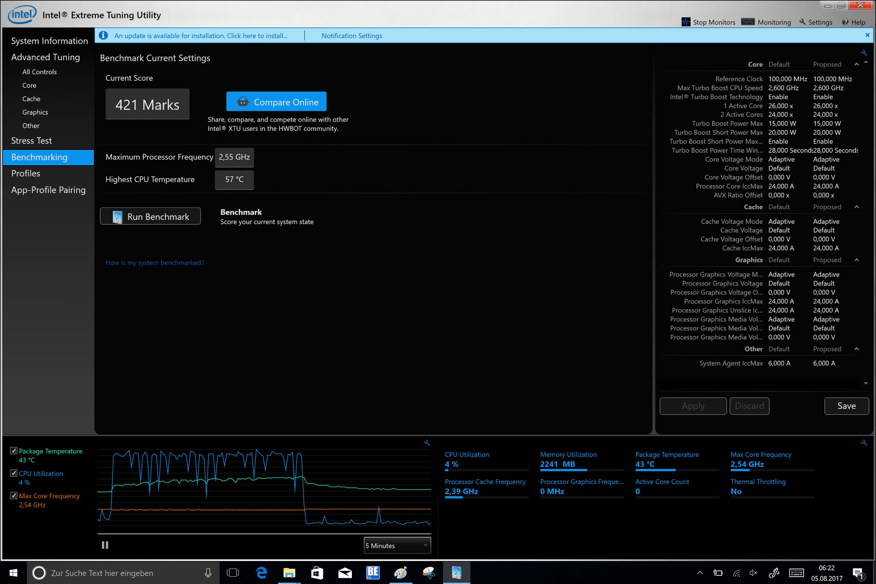This screenshot has width=876, height=584.
Task: Open Profiles page
Action: pyautogui.click(x=26, y=173)
